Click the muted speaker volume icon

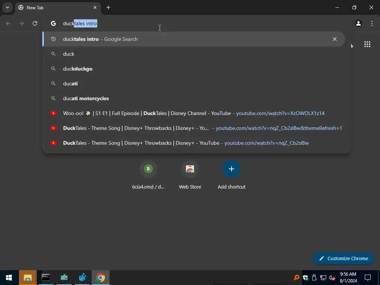point(332,278)
